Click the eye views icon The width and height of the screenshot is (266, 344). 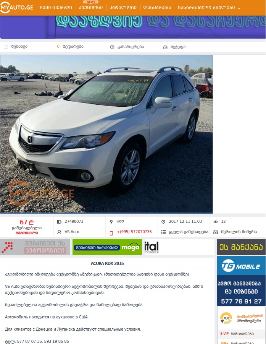[216, 222]
